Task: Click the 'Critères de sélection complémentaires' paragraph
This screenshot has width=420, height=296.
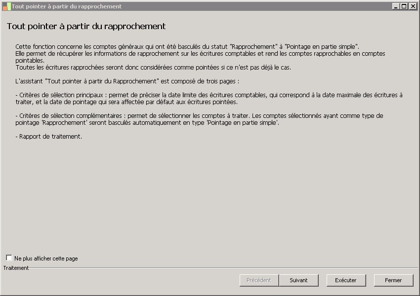Action: [x=198, y=119]
